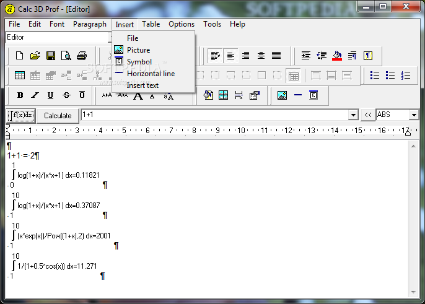Open the paragraph formatting icon beside the fill bucket
This screenshot has height=304, width=425.
pyautogui.click(x=353, y=56)
